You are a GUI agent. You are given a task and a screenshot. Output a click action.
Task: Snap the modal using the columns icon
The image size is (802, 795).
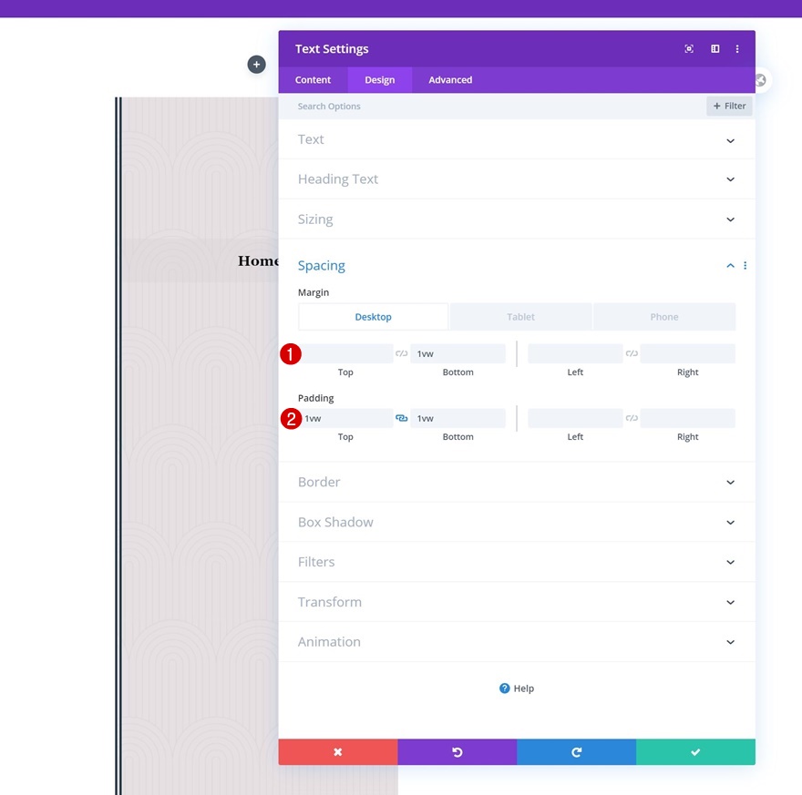point(715,48)
